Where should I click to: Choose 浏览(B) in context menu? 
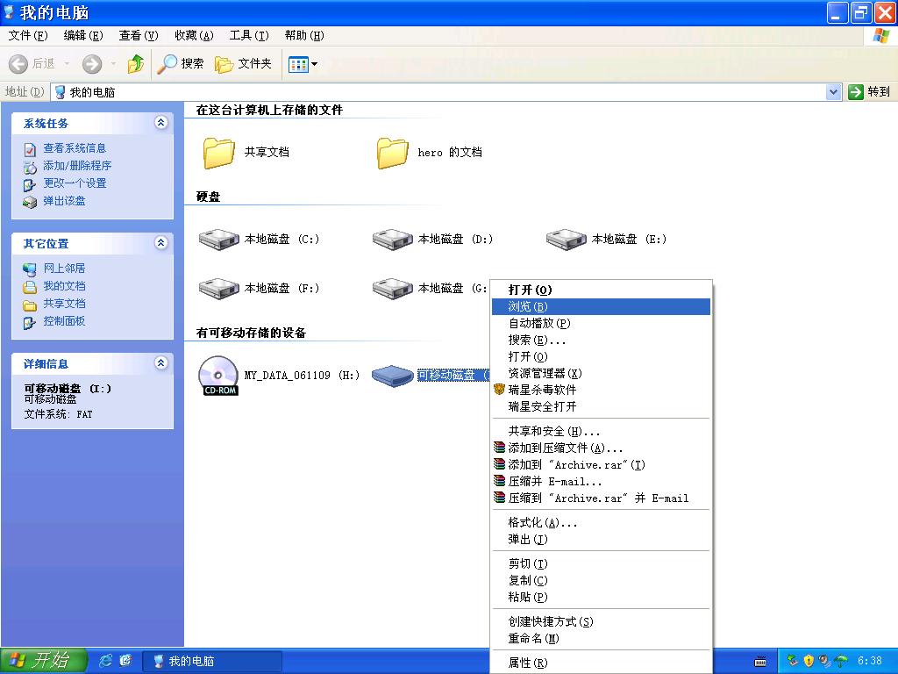601,306
